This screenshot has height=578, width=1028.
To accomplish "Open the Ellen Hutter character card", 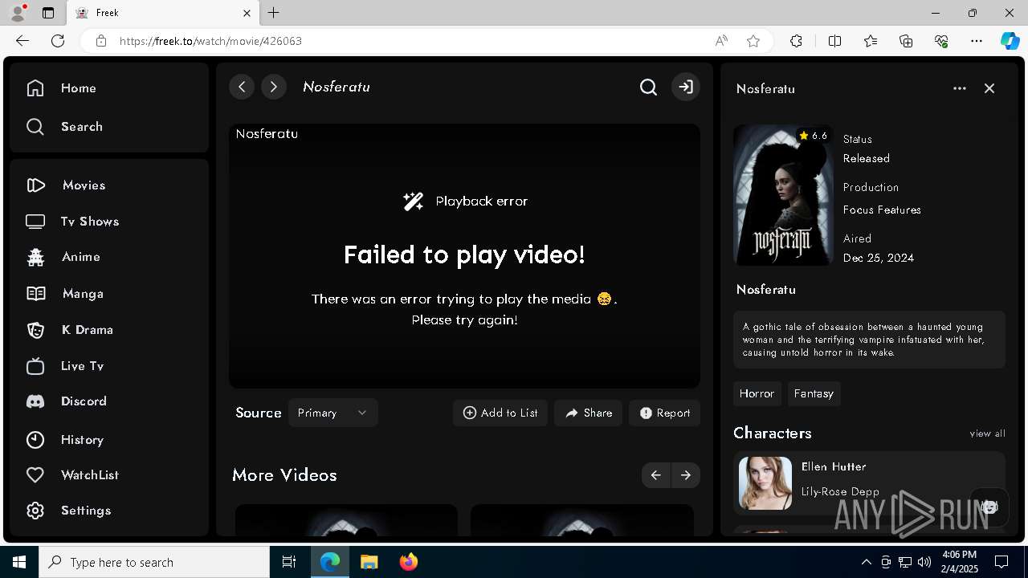I will 869,482.
